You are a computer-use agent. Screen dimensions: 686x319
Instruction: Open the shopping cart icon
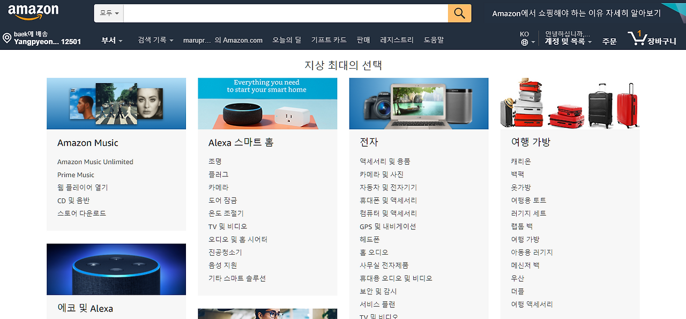(x=637, y=38)
